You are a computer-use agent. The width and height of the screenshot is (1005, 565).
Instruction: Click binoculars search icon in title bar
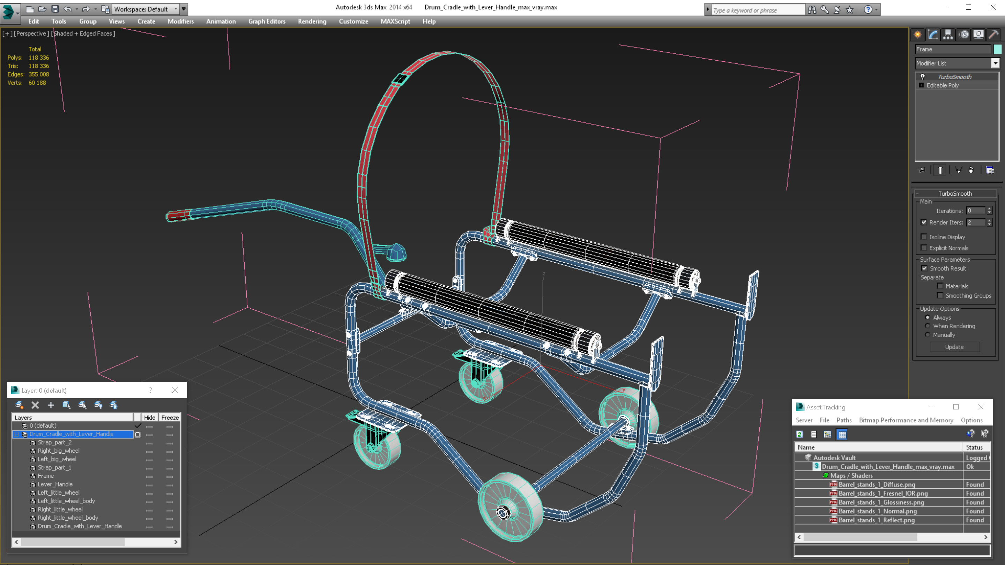(812, 10)
